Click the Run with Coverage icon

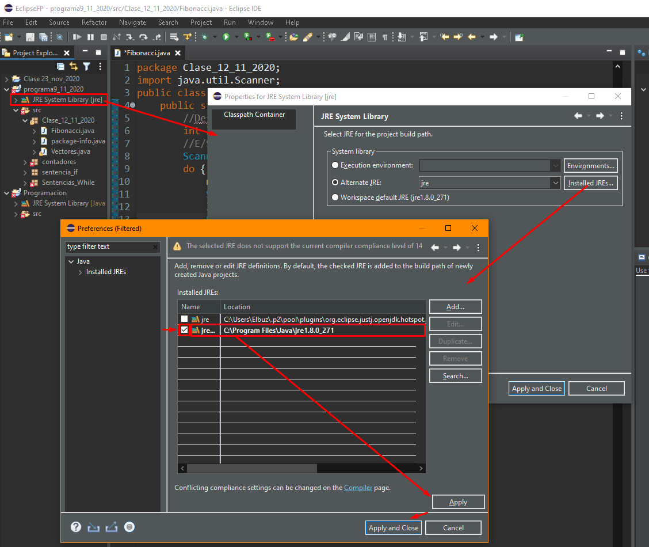coord(248,37)
